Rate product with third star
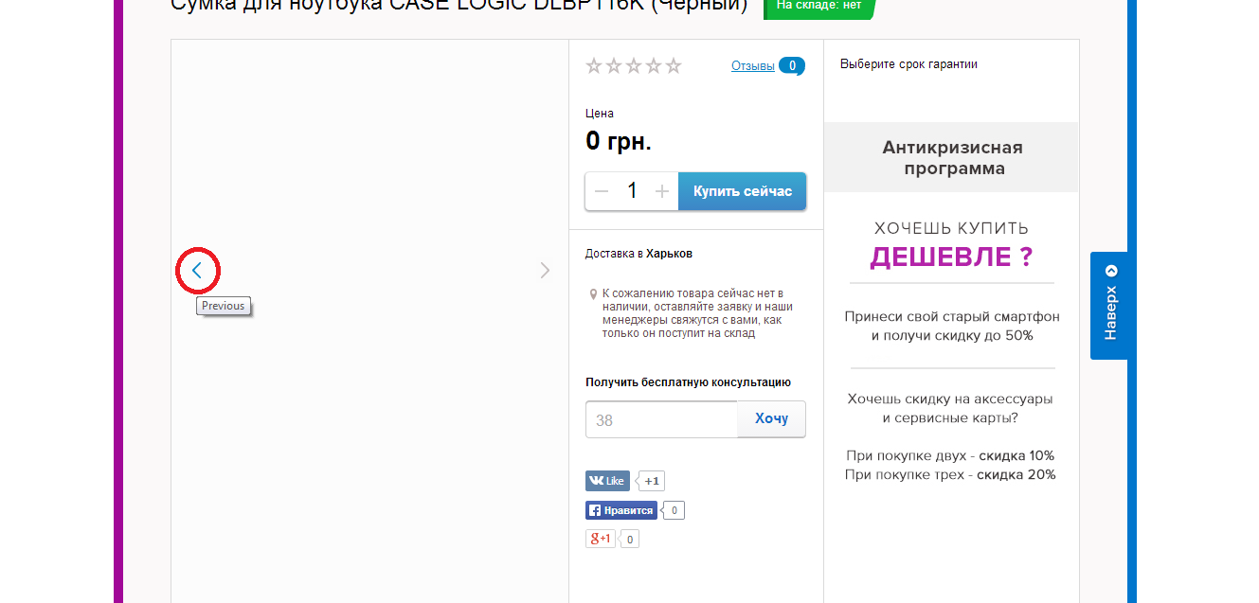 (x=634, y=65)
